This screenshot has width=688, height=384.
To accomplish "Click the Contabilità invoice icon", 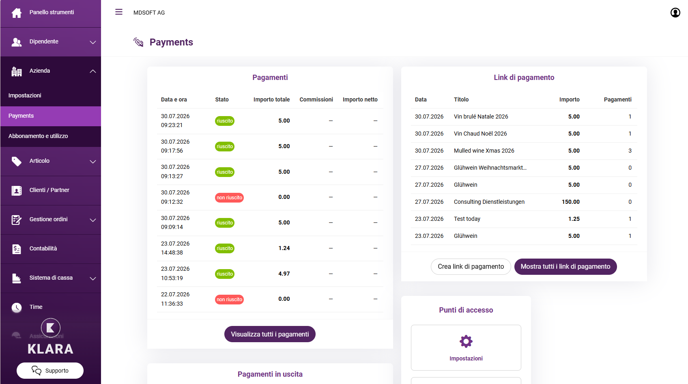I will pyautogui.click(x=17, y=249).
